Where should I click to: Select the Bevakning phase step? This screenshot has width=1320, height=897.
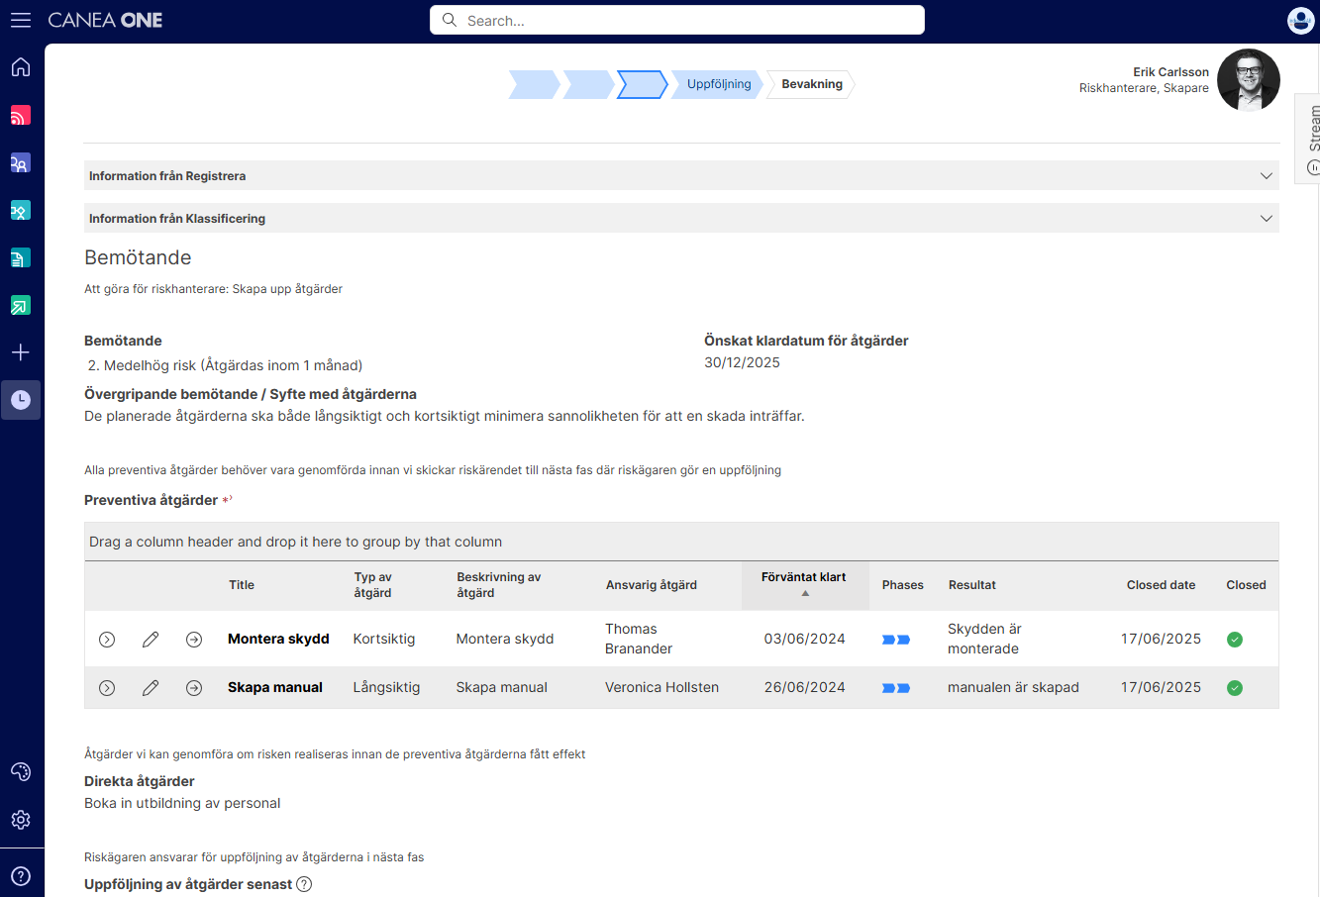811,84
